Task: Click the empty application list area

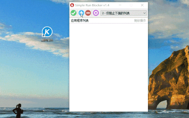Action: pyautogui.click(x=109, y=67)
